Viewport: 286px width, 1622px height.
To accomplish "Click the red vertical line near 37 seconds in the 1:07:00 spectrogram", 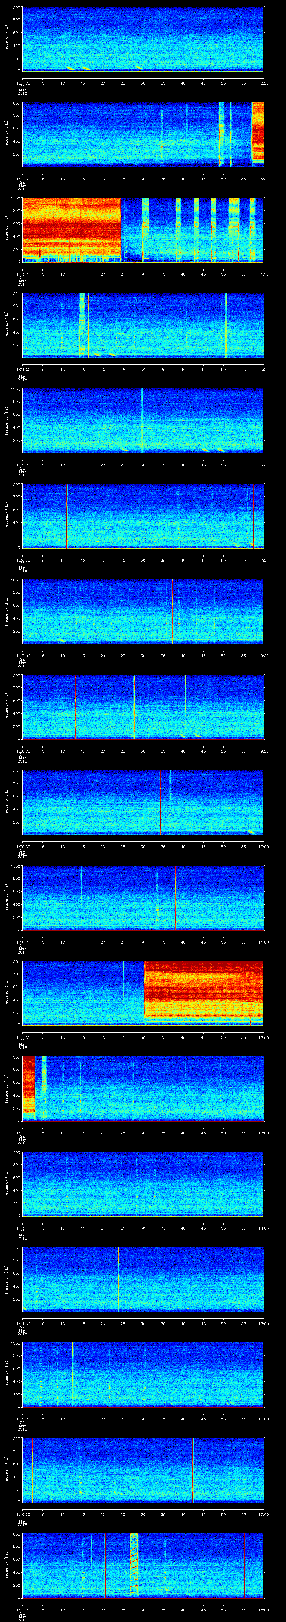I will pos(172,611).
